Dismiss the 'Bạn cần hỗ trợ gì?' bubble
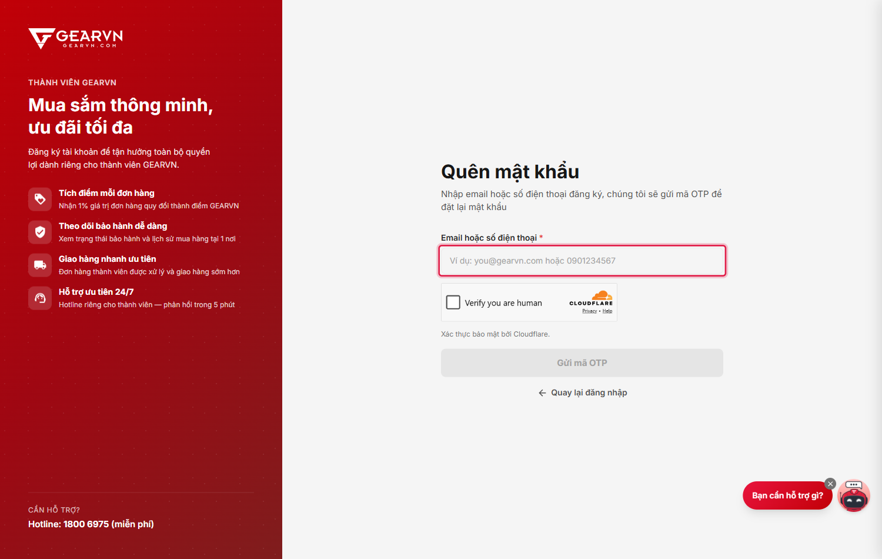This screenshot has height=559, width=882. (x=830, y=484)
